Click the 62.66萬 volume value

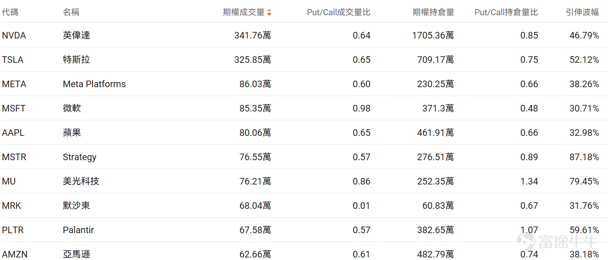255,254
